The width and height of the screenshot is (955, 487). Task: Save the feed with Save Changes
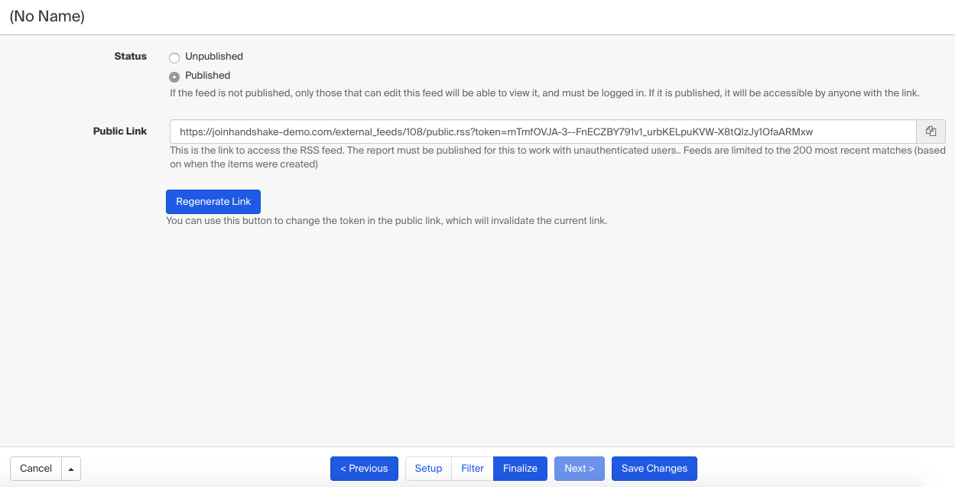tap(654, 469)
